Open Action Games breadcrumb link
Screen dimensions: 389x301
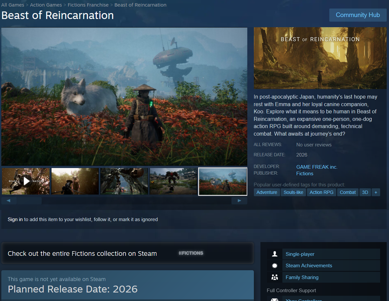46,5
